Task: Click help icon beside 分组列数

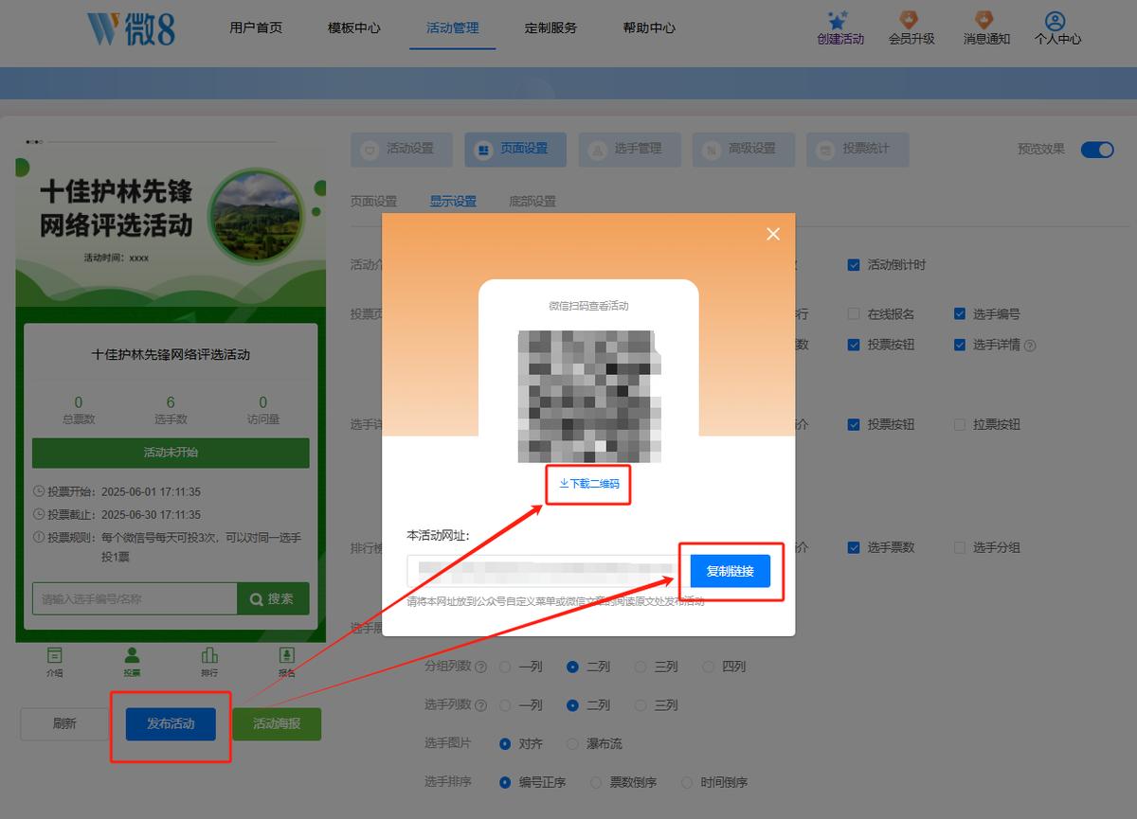Action: 481,668
